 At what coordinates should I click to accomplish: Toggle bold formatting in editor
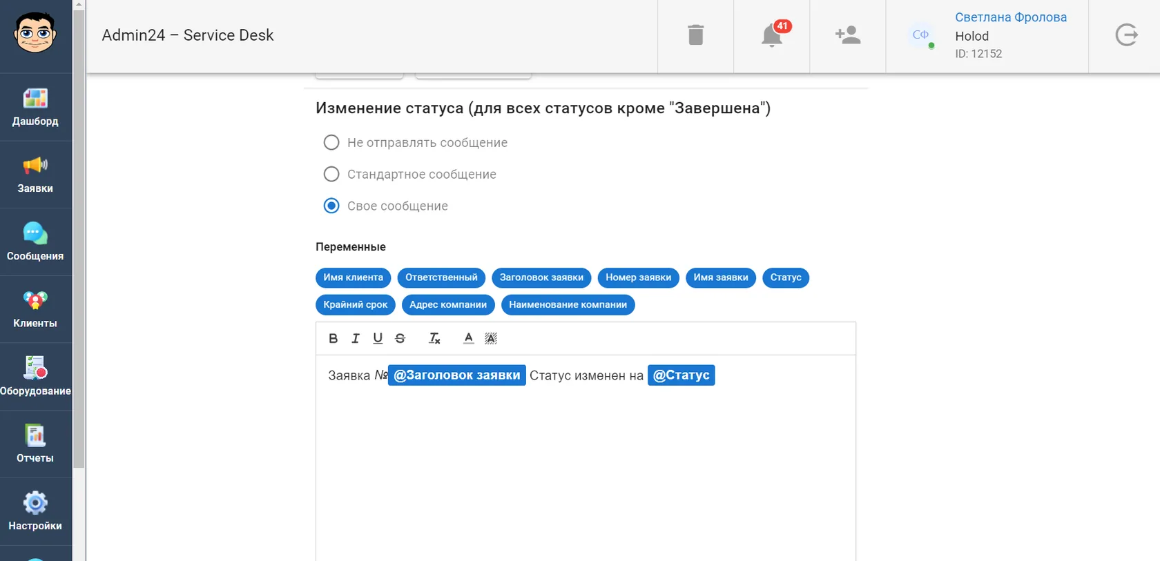(x=333, y=338)
